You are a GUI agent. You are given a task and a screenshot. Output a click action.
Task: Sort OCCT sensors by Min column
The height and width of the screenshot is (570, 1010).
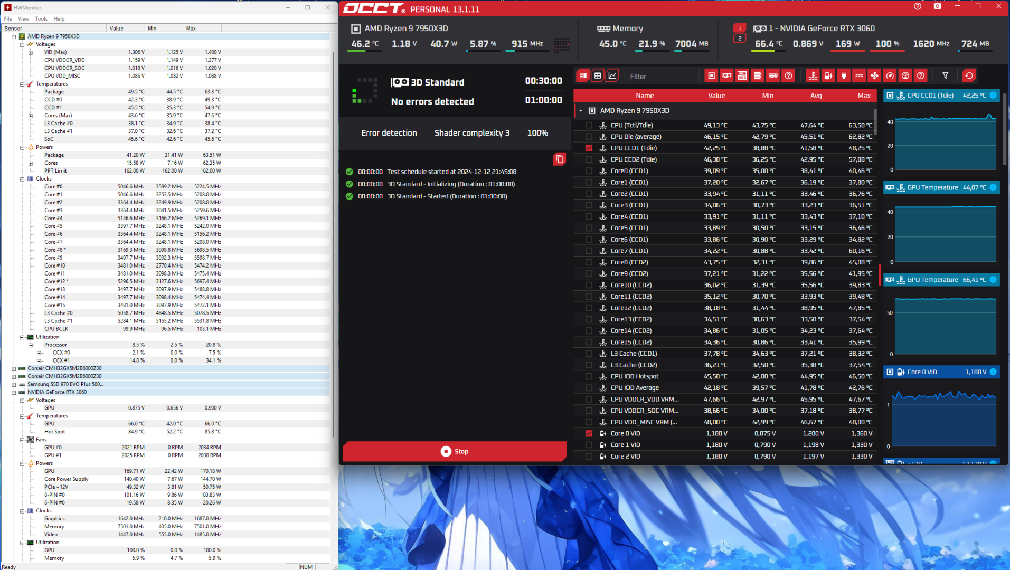click(x=768, y=96)
